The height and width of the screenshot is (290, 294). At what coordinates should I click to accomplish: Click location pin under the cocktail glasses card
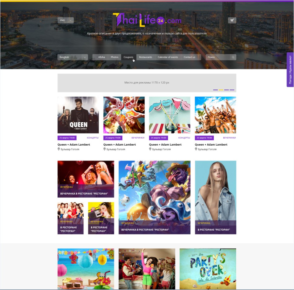click(105, 149)
